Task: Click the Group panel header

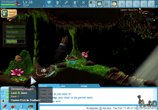Action: pos(14,23)
